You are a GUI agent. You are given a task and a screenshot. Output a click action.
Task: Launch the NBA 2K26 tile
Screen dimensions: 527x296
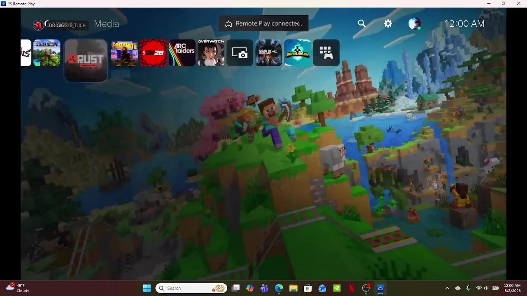(153, 53)
